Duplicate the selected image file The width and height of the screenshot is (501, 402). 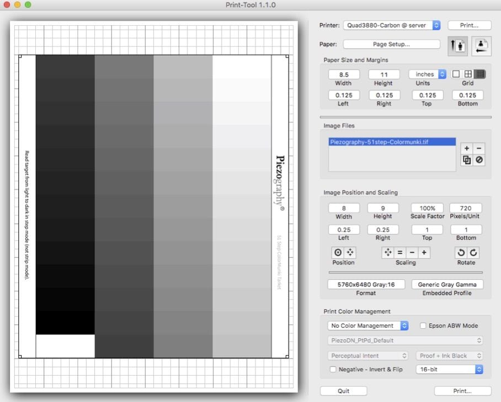(467, 160)
